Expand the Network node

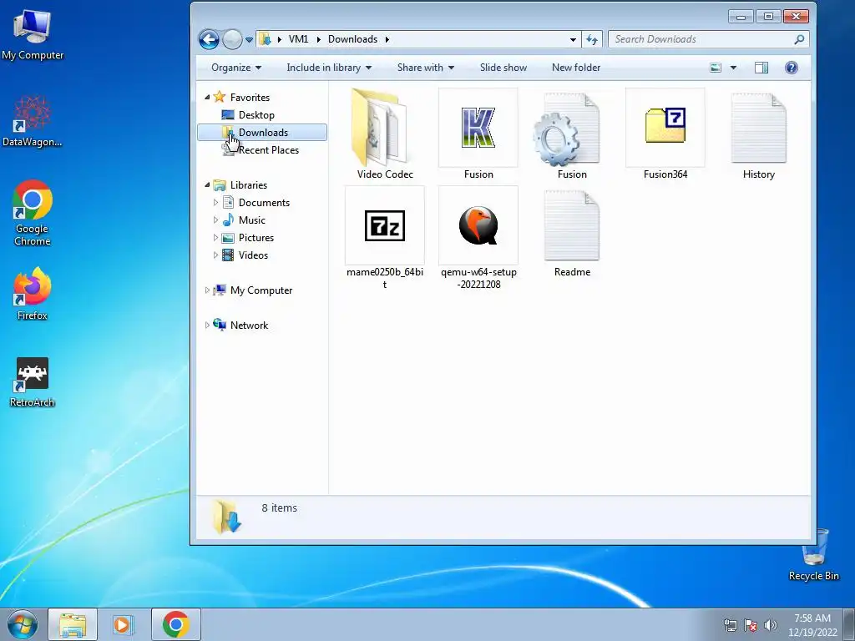tap(207, 326)
